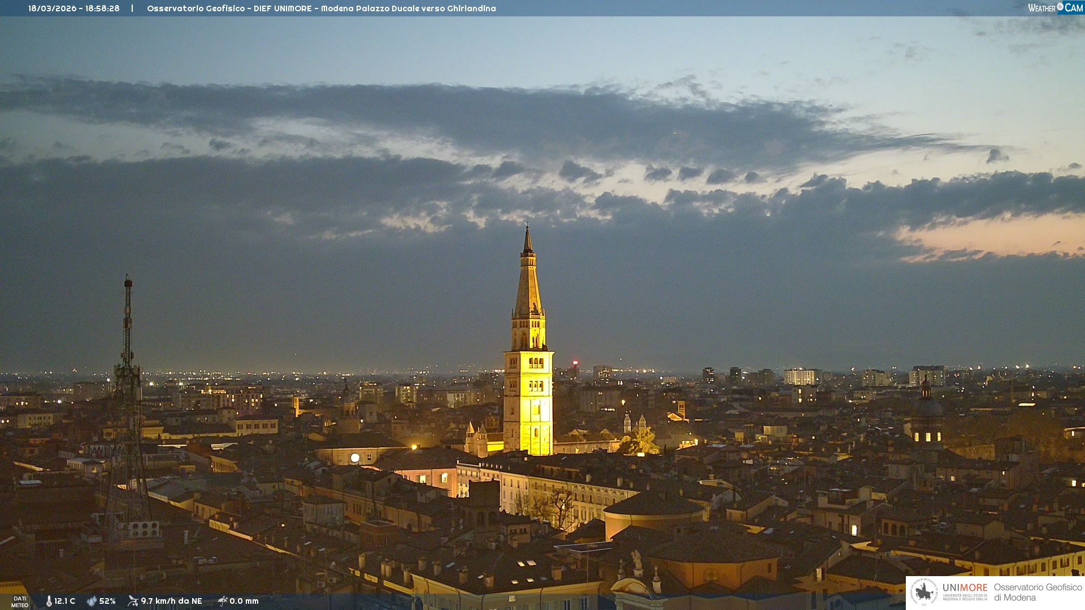The image size is (1085, 610).
Task: Click the 0.0 mm rainfall value
Action: (x=244, y=601)
